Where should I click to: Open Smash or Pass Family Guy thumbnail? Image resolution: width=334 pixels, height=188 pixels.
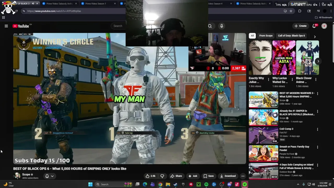pyautogui.click(x=263, y=153)
